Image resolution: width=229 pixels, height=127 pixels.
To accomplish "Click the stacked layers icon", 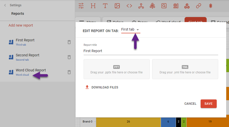I will 211,6.
